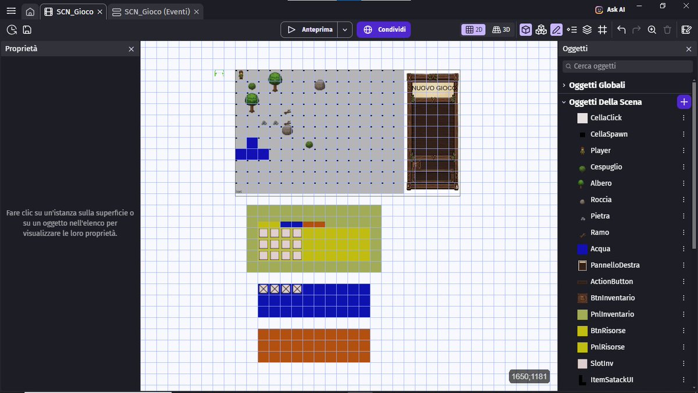The height and width of the screenshot is (393, 698).
Task: Select PnlInventario in the object list
Action: point(612,314)
